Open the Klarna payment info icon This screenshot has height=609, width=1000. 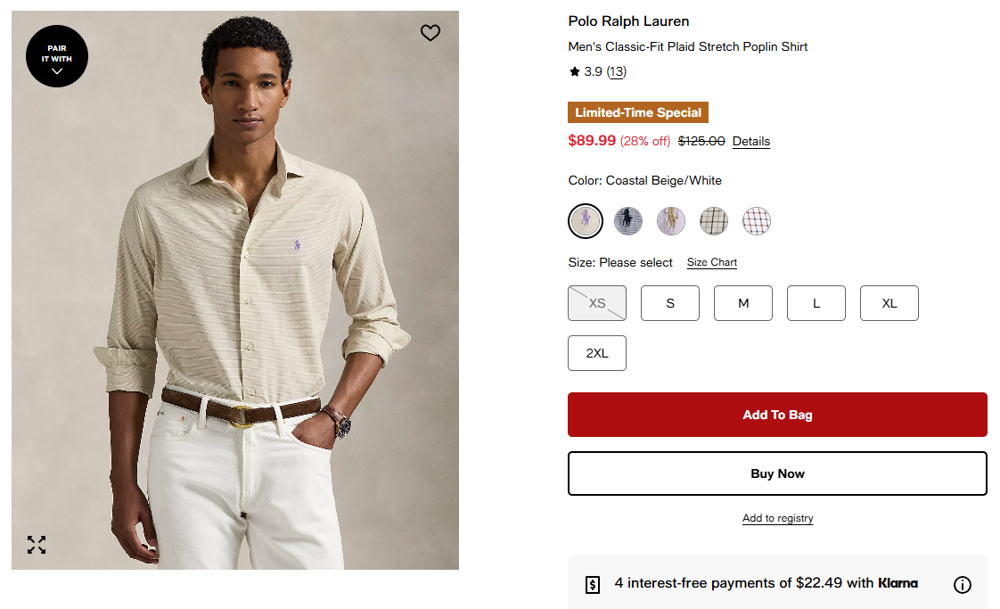tap(963, 585)
